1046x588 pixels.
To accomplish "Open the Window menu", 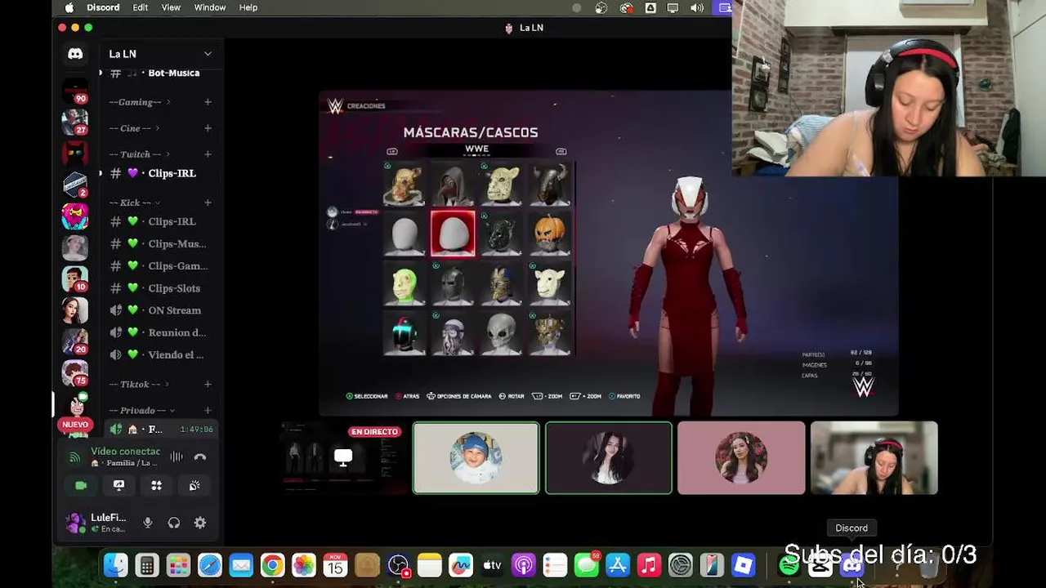I will pyautogui.click(x=210, y=7).
